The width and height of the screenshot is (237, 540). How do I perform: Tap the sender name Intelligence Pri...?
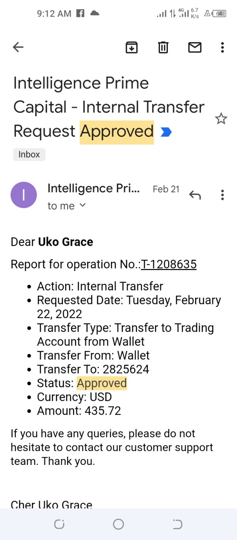click(94, 189)
